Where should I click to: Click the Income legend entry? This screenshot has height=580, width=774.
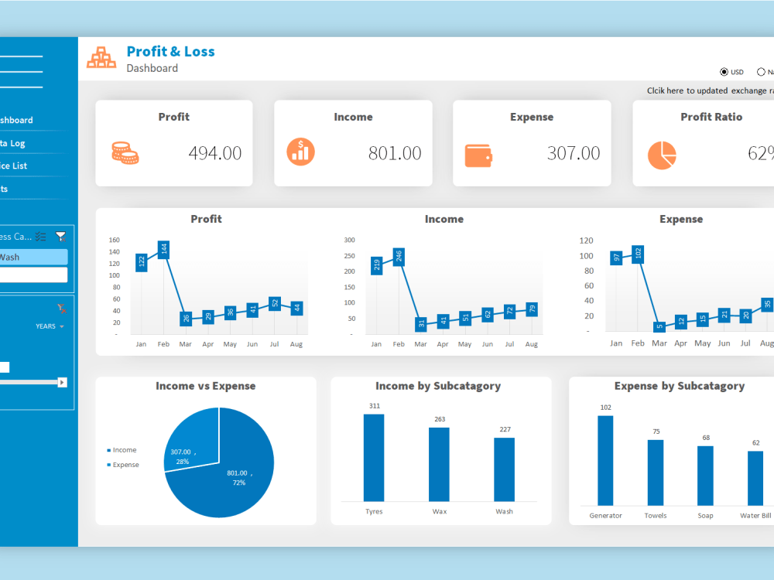[122, 450]
